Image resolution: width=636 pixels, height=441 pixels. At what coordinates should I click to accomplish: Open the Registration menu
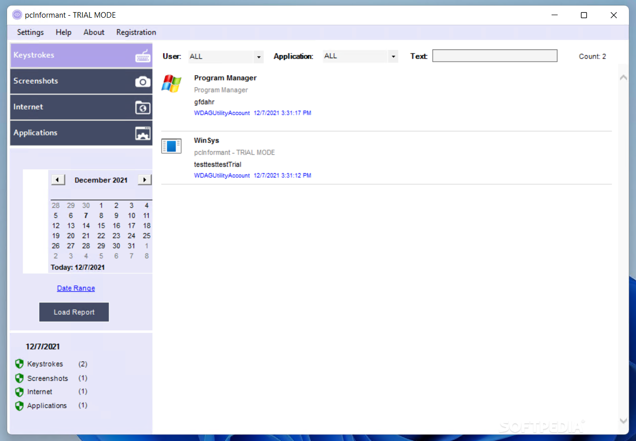[x=136, y=32]
